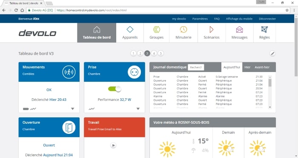Select dashboard page 3

tap(147, 53)
